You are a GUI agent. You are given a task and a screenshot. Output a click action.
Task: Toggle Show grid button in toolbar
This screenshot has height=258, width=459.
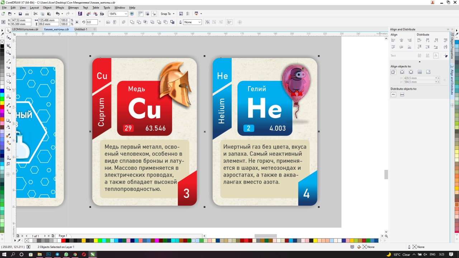pyautogui.click(x=147, y=14)
